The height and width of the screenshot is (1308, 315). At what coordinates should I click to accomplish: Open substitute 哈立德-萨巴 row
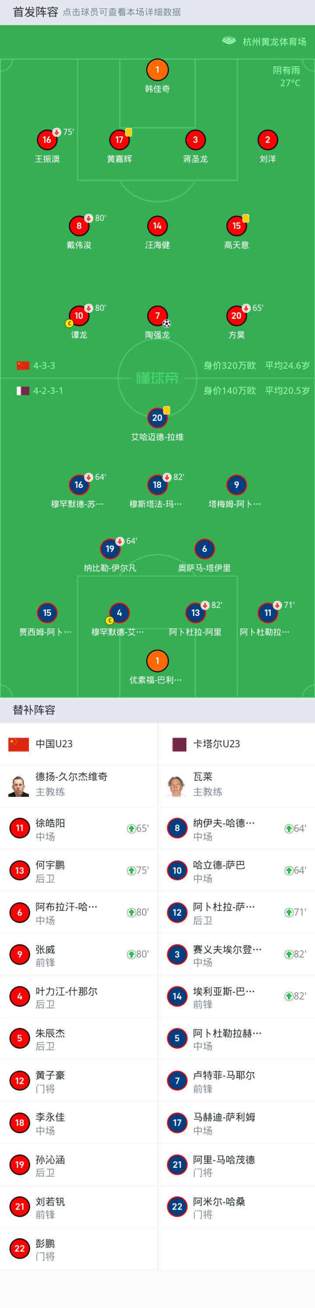point(236,871)
